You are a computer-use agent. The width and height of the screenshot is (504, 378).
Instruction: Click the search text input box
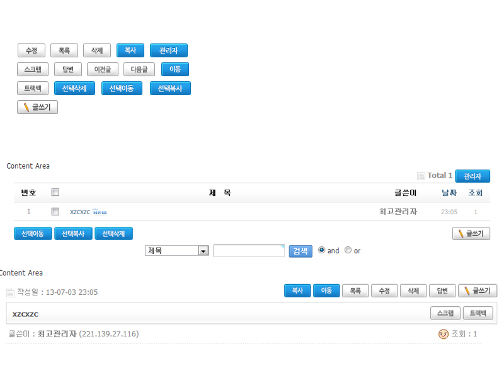click(249, 251)
